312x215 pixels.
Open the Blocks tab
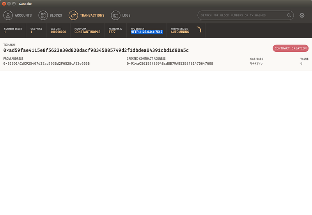(x=56, y=15)
